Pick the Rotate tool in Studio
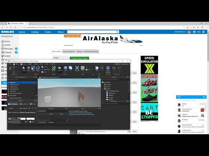 (38, 69)
